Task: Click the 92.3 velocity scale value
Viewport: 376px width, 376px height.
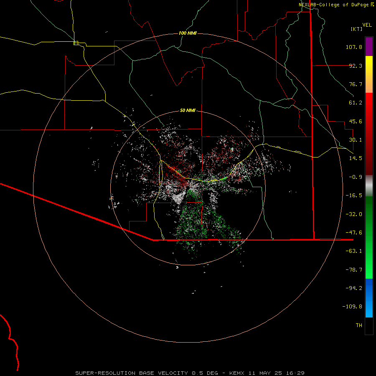Action: (x=356, y=66)
